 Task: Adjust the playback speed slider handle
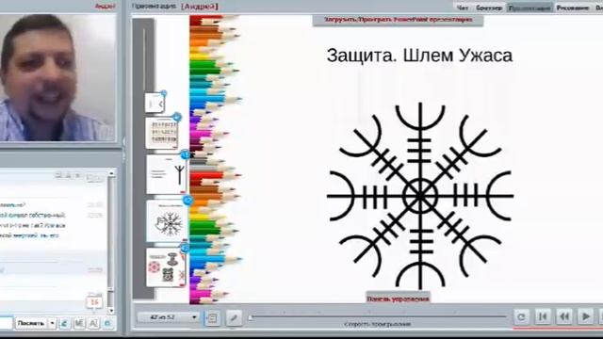tap(251, 317)
